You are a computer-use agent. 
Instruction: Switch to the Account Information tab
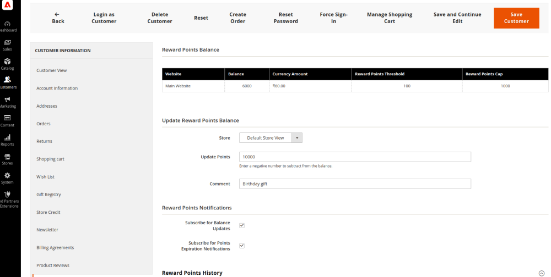[57, 88]
